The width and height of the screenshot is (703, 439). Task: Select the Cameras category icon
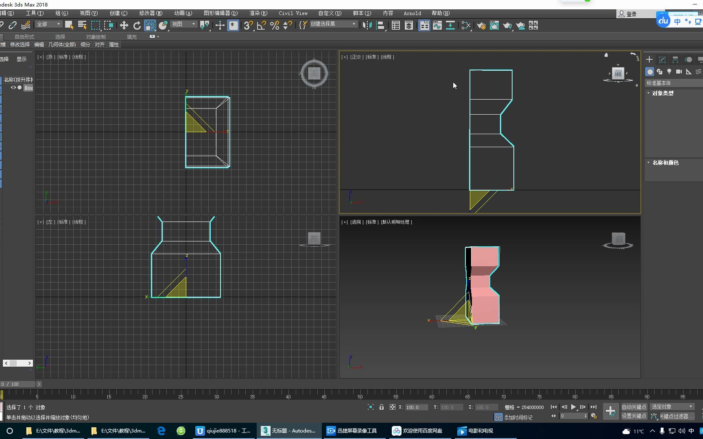(x=679, y=72)
